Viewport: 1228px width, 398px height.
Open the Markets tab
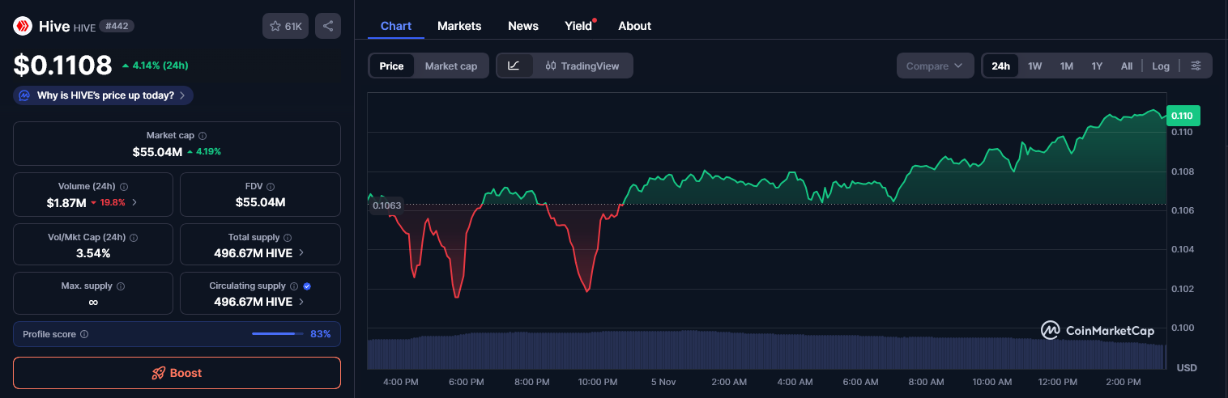point(459,26)
